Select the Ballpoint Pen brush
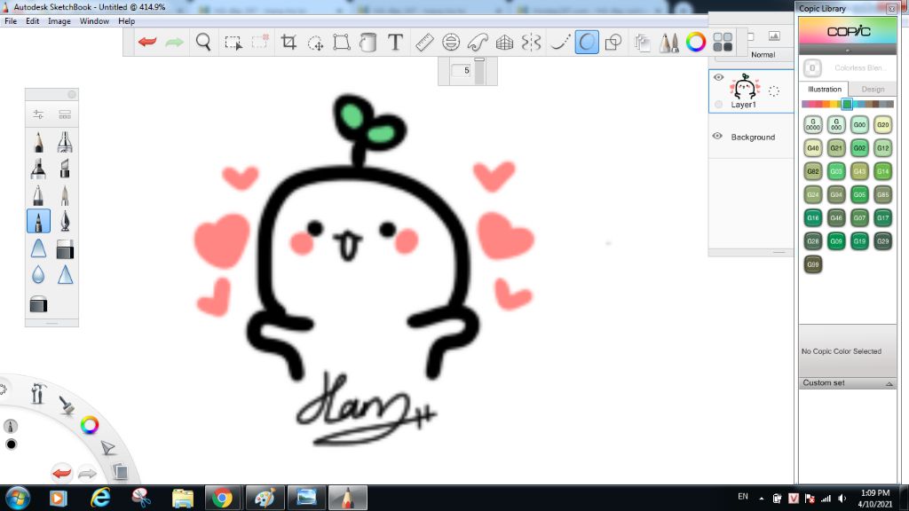This screenshot has height=511, width=909. [38, 194]
